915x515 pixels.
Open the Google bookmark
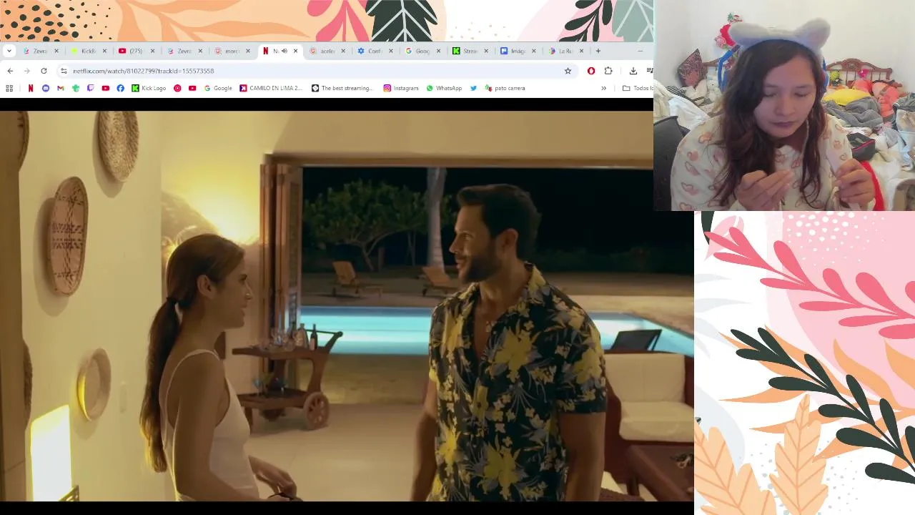pos(218,88)
